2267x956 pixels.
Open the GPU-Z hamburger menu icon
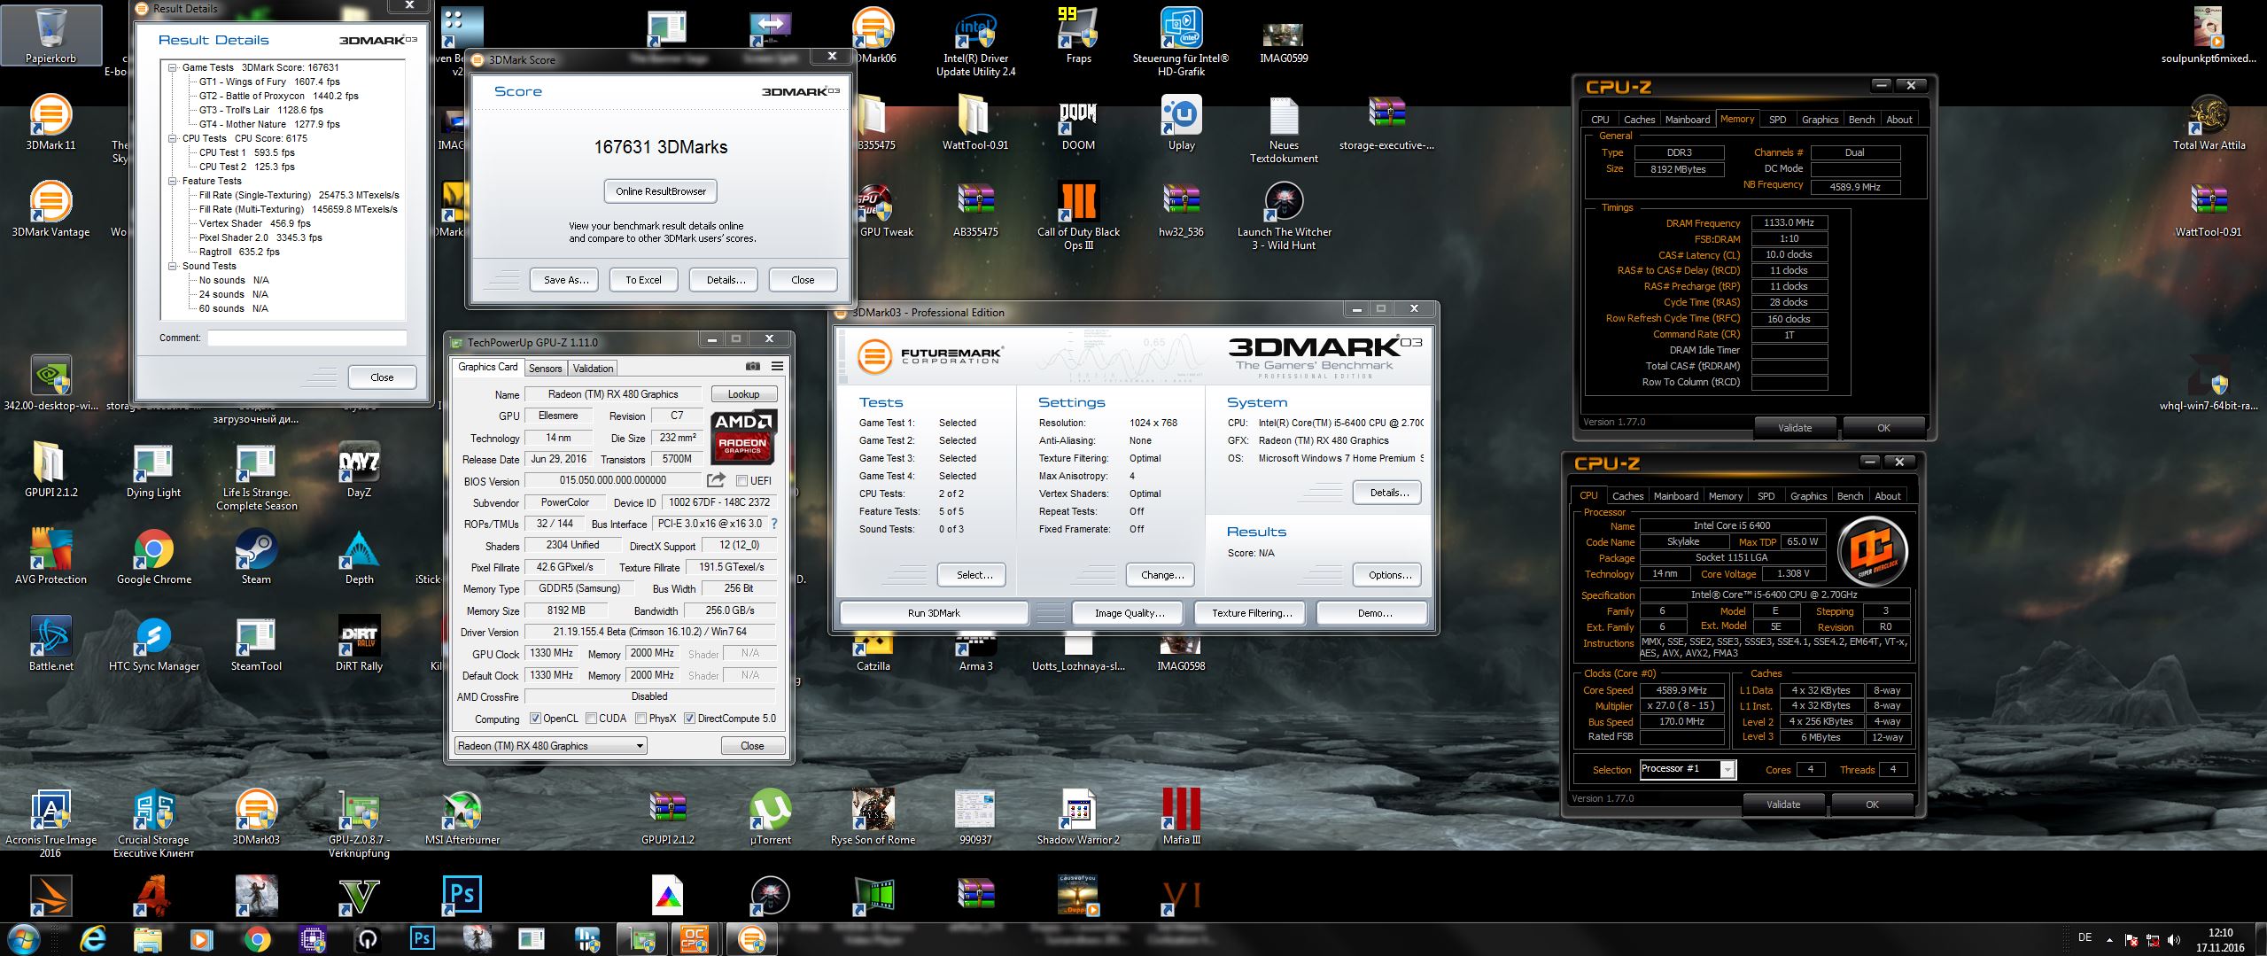pyautogui.click(x=777, y=366)
